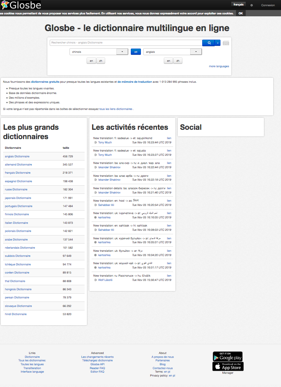This screenshot has width=281, height=387.
Task: Open hindi Dictionnaire
Action: [16, 314]
